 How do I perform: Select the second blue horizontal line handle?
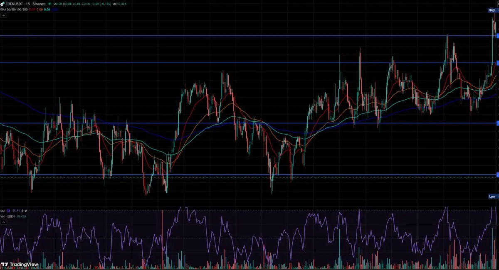(x=498, y=63)
